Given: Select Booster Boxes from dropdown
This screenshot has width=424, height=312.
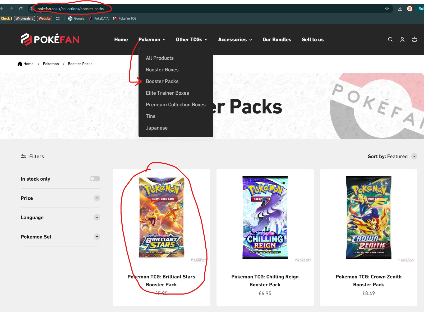Looking at the screenshot, I should (x=162, y=70).
